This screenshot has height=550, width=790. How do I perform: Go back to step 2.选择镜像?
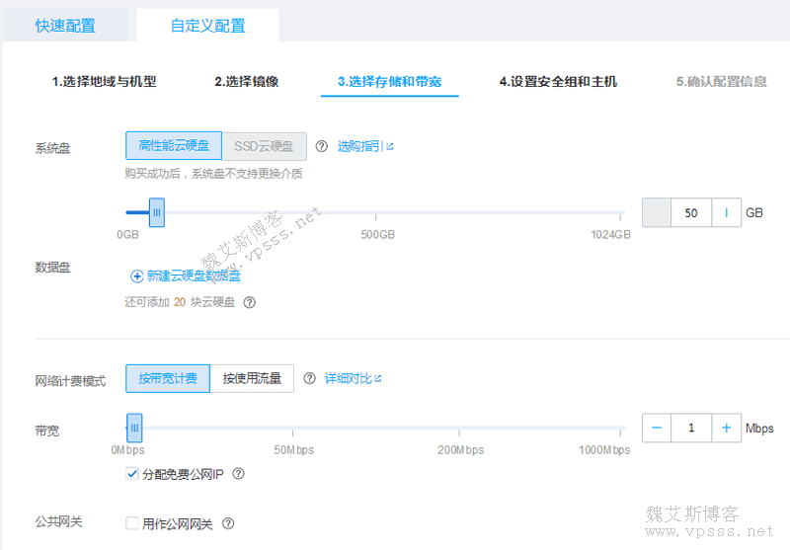[247, 81]
